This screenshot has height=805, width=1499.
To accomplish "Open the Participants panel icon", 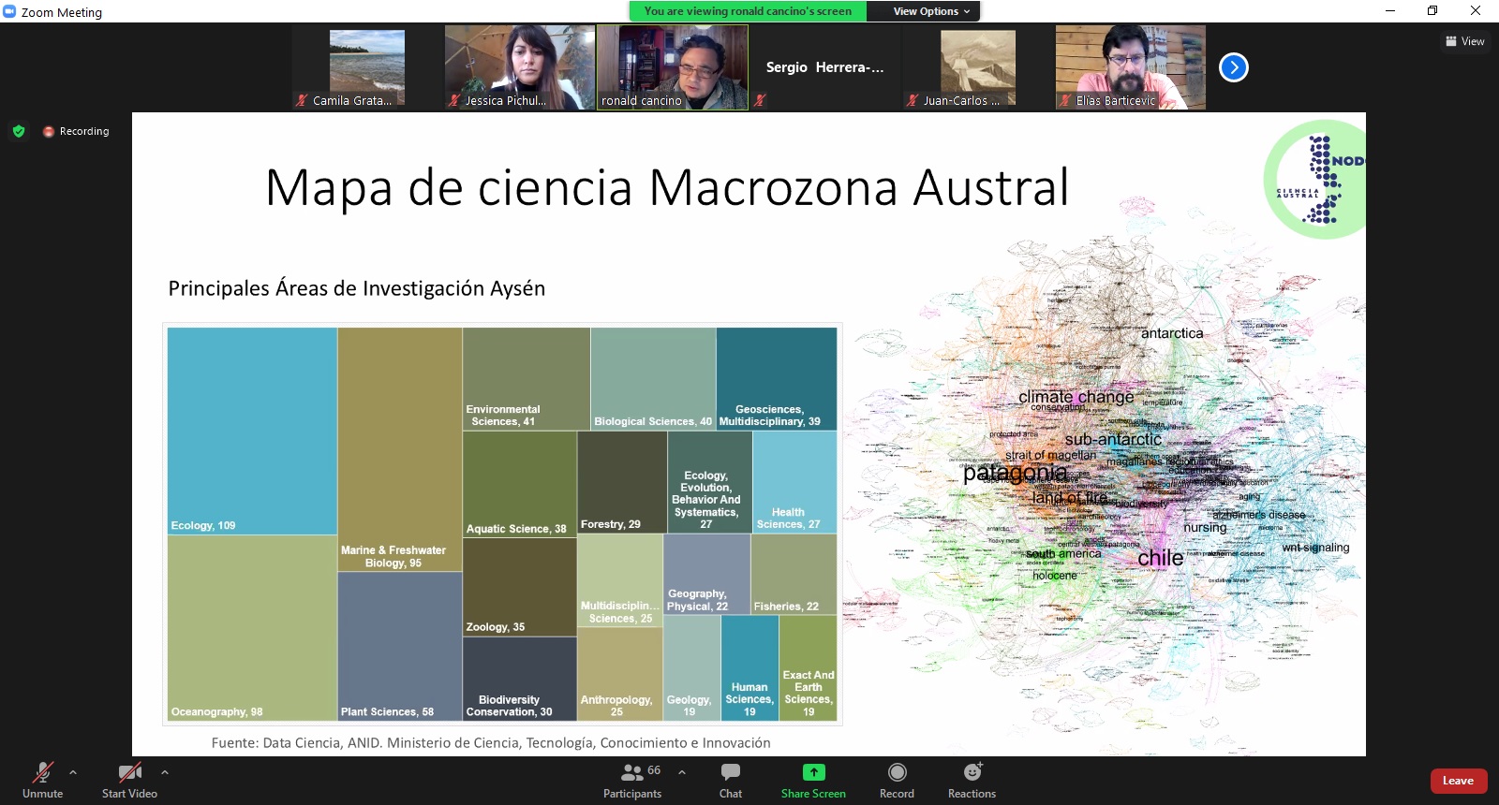I will (632, 773).
